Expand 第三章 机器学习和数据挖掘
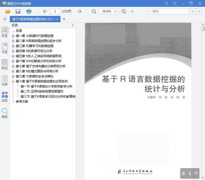The image size is (205, 180). click(x=13, y=46)
